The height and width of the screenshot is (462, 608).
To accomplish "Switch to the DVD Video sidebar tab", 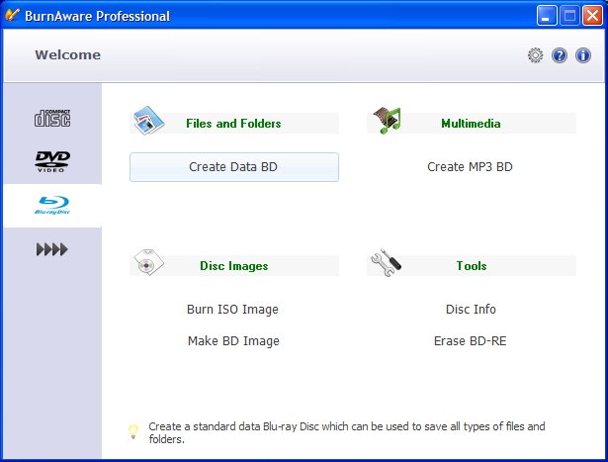I will [52, 161].
